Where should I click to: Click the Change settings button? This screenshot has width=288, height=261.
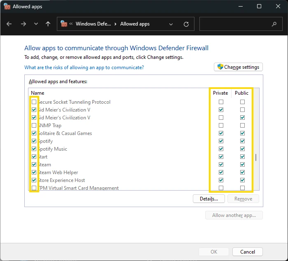click(238, 67)
